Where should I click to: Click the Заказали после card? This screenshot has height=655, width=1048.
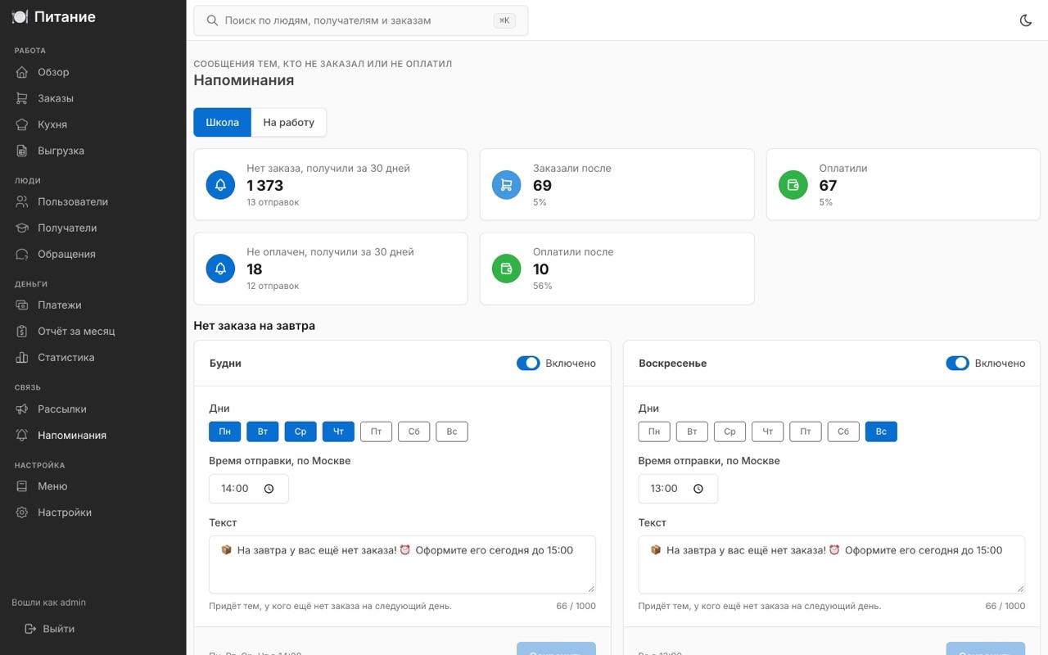(x=617, y=184)
